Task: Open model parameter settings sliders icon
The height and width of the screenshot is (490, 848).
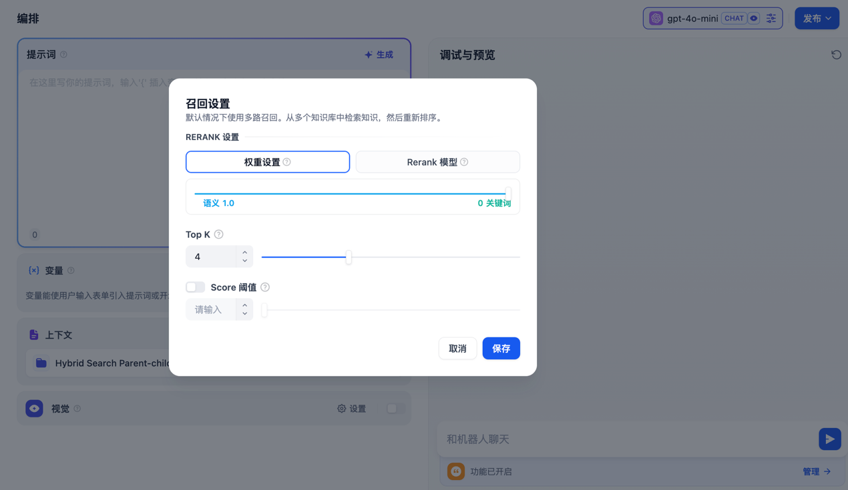Action: pos(771,19)
